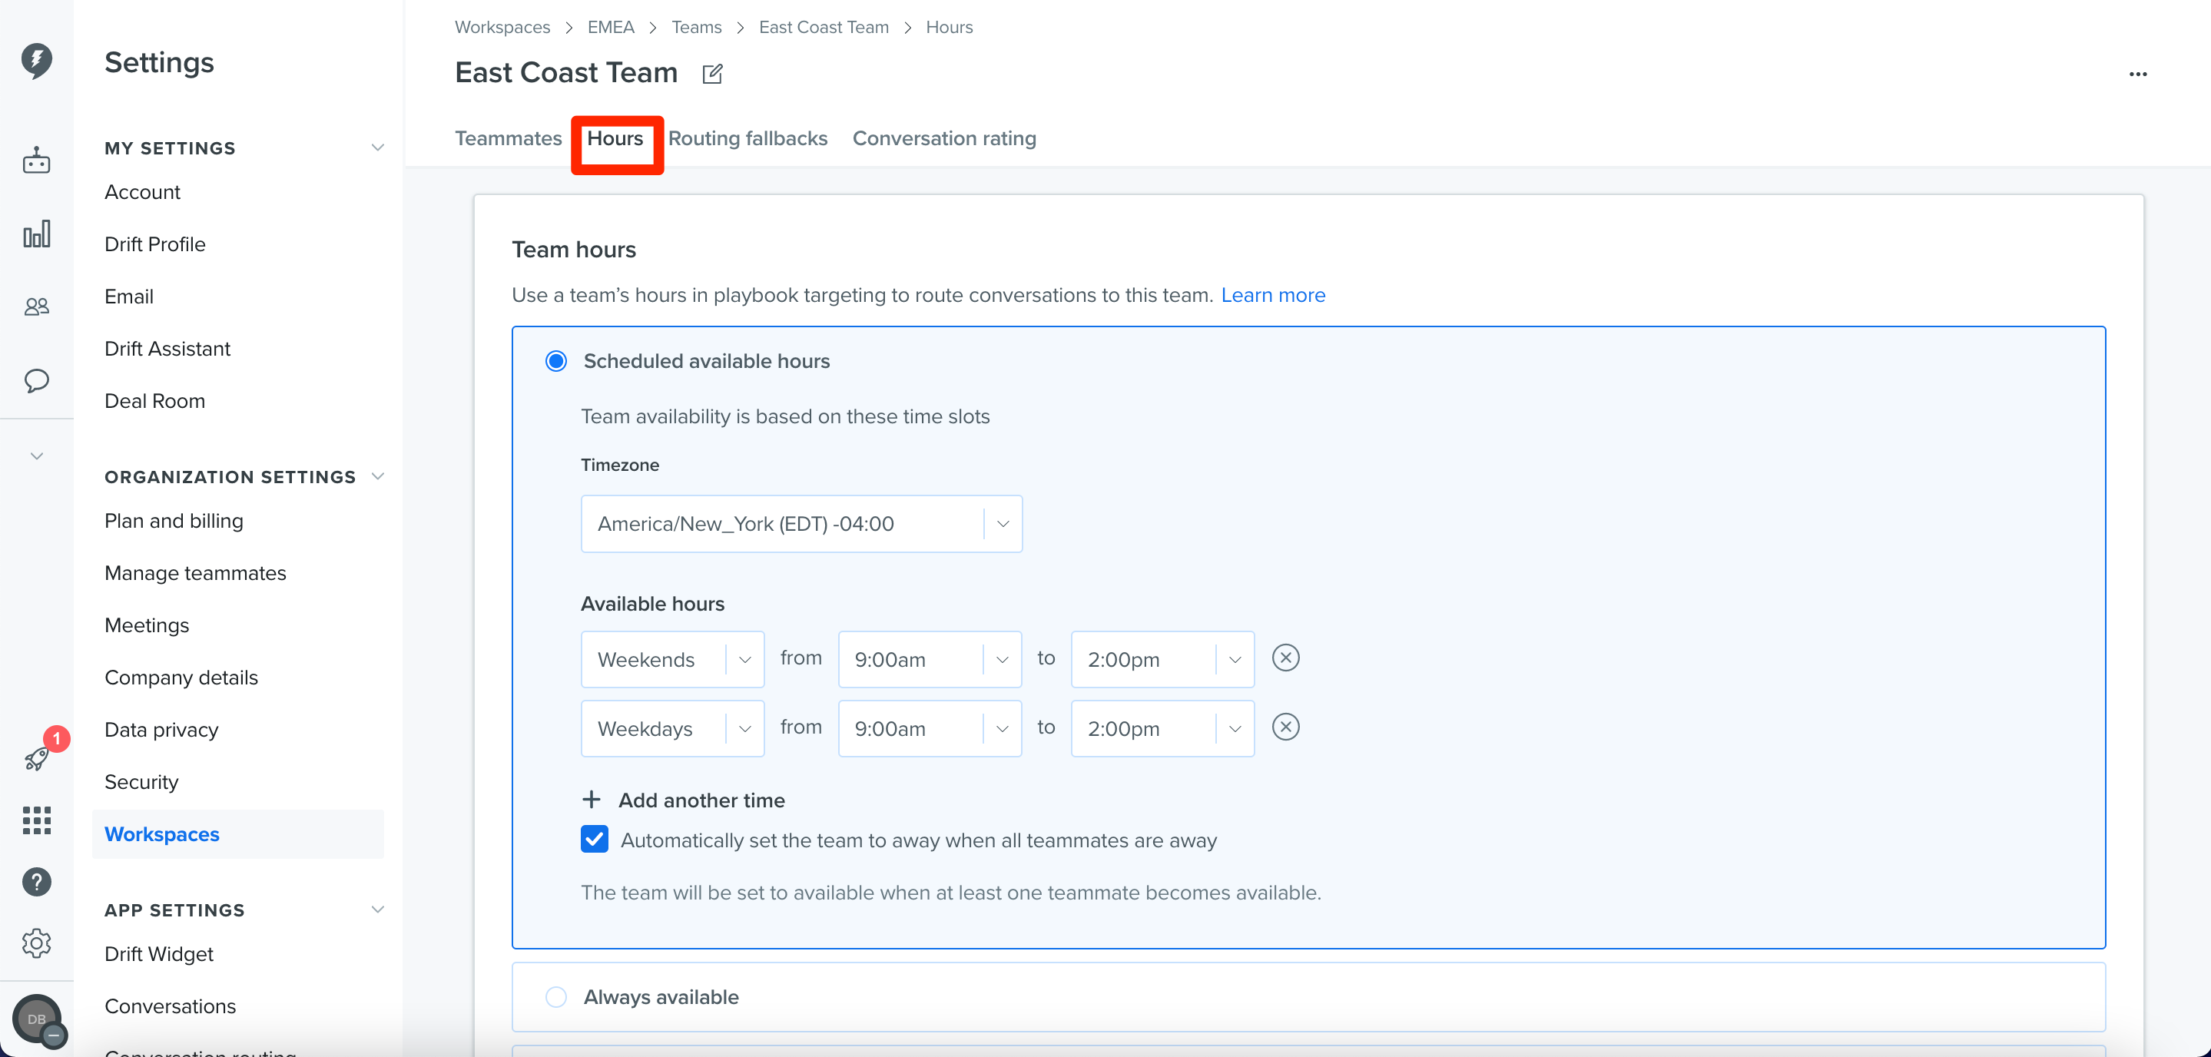
Task: Open the three-dot more options menu
Action: click(2137, 75)
